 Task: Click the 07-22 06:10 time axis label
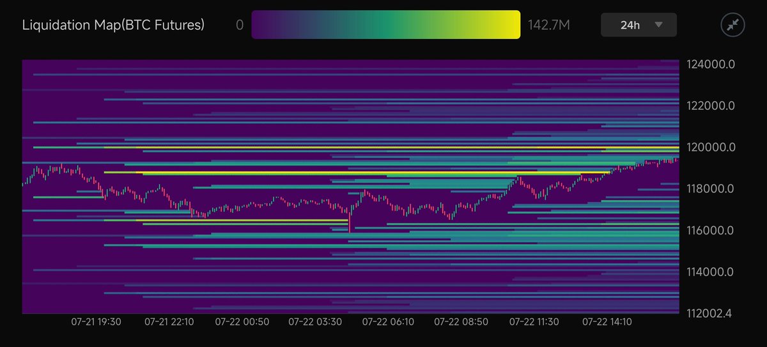pos(387,322)
